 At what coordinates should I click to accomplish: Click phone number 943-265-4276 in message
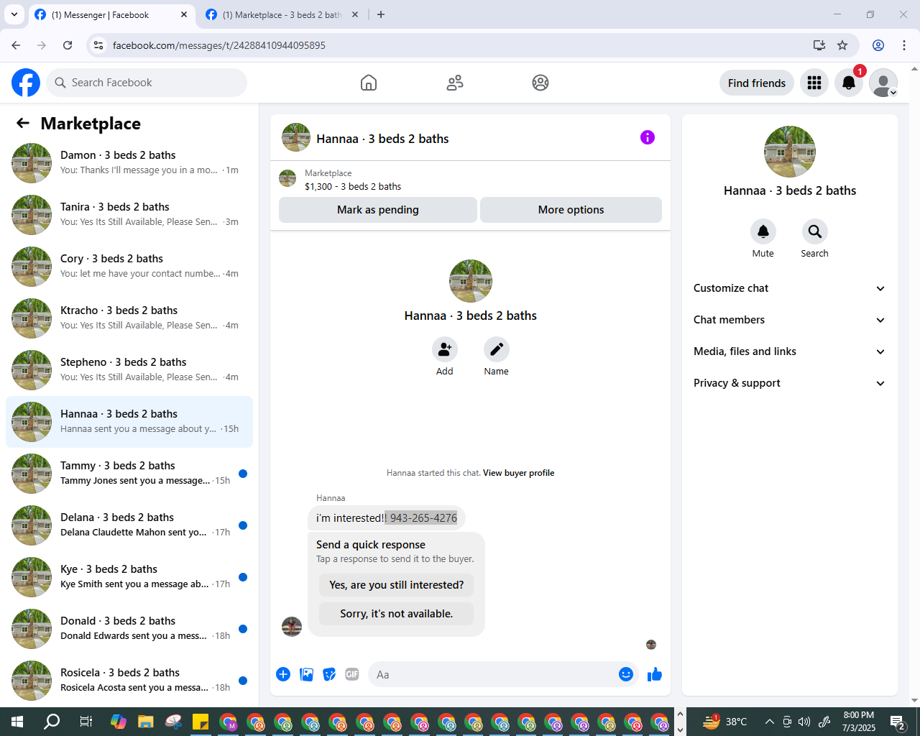(x=423, y=517)
